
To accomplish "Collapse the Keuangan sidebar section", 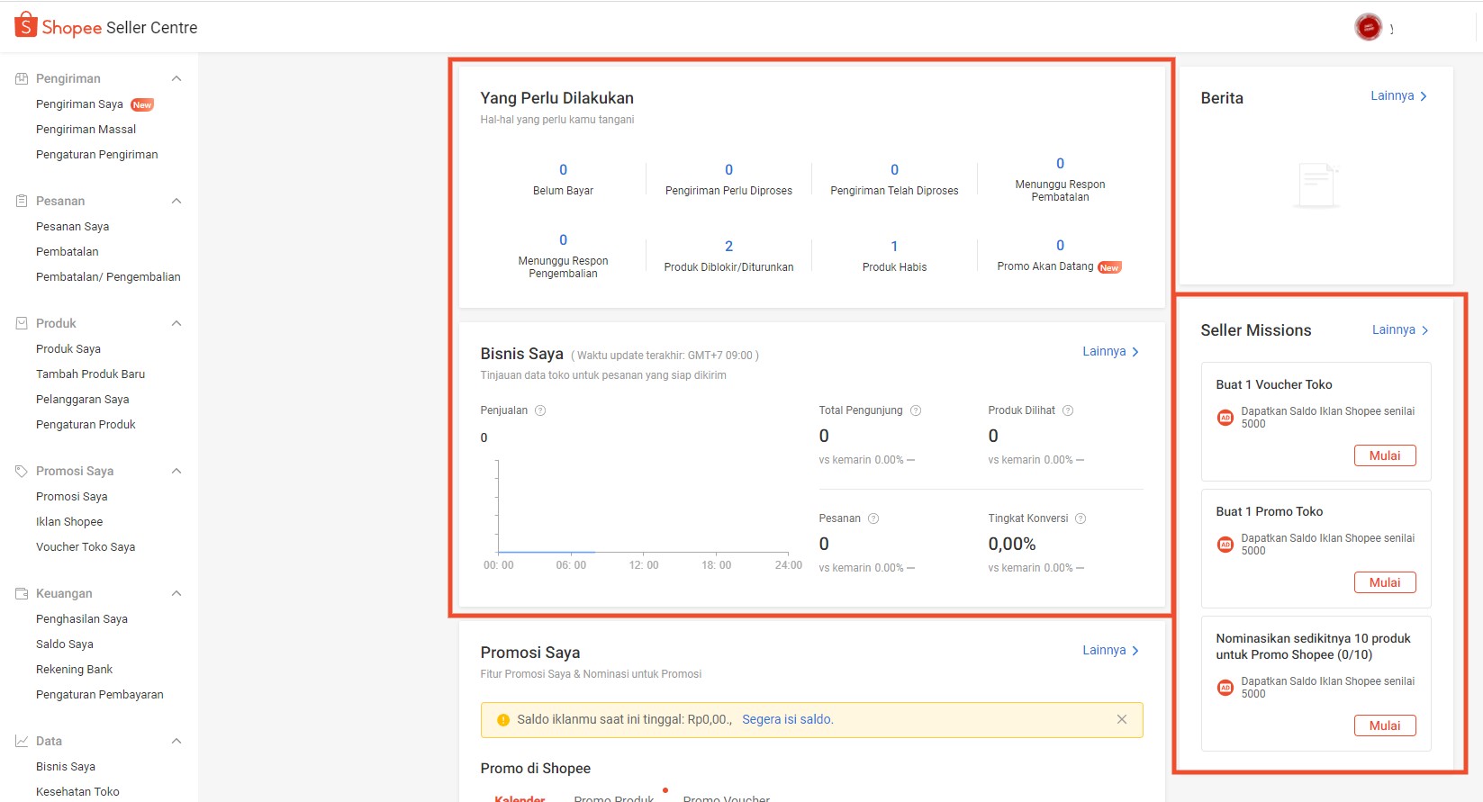I will click(x=176, y=594).
